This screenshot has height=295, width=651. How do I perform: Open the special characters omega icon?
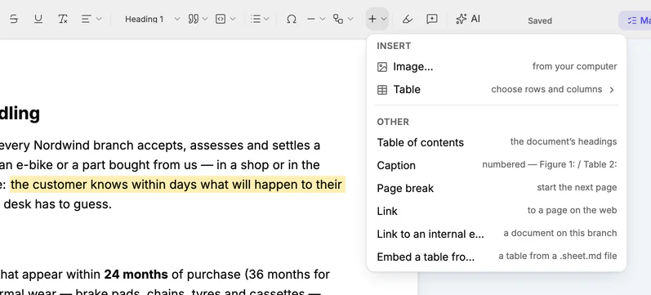[x=292, y=19]
